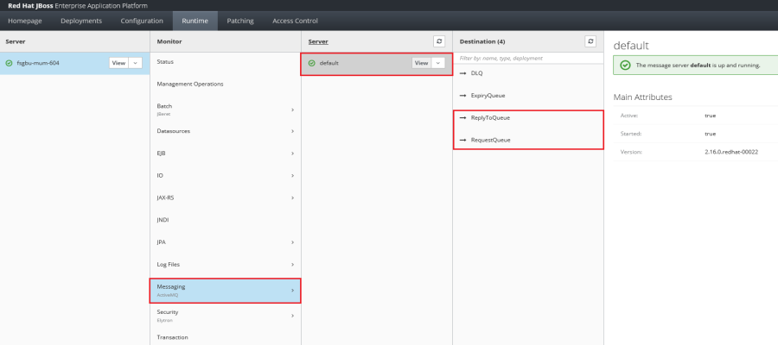Select the default messaging server row
The height and width of the screenshot is (345, 778).
(x=376, y=63)
